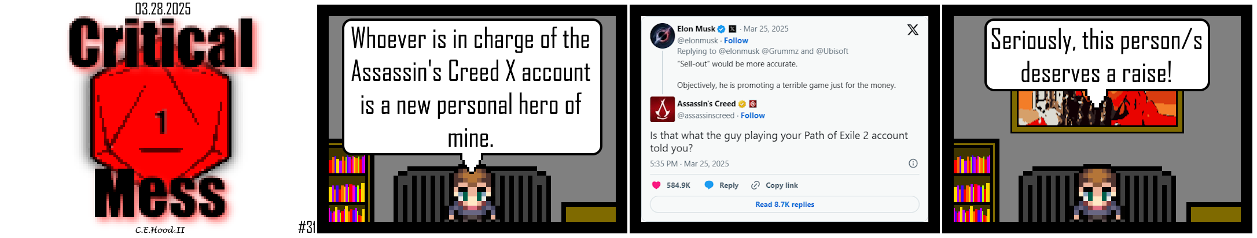
Task: Open the @Ubisoft mention link
Action: (832, 51)
